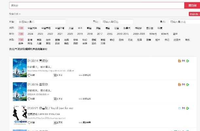Choose the 2010-2015 year range filter
Viewport: 200px width, 131px height.
[122, 34]
